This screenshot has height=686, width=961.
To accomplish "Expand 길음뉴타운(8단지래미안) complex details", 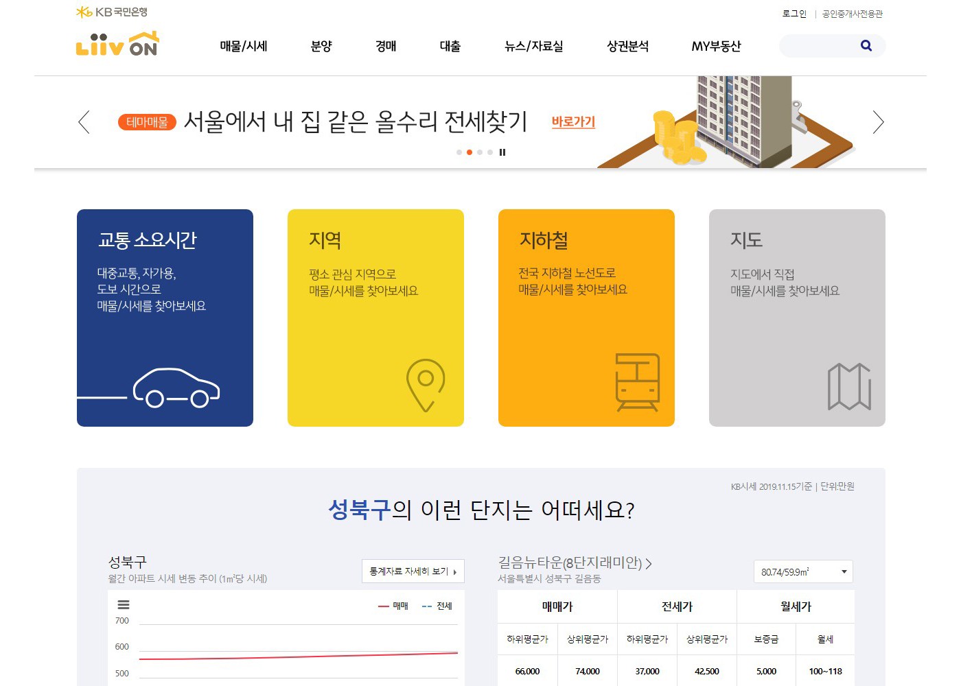I will click(575, 563).
